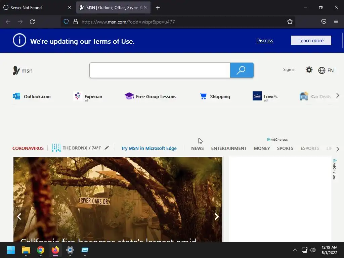
Task: Select the MSN Outlook Office Skype tab
Action: [x=114, y=7]
